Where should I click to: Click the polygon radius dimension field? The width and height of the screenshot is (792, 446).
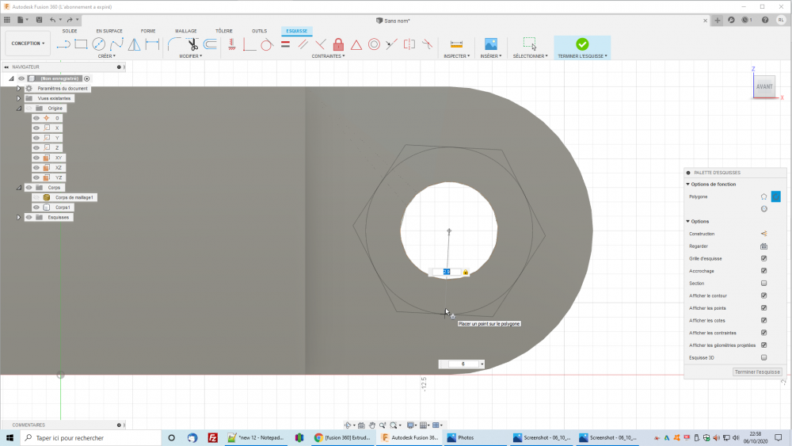[447, 272]
